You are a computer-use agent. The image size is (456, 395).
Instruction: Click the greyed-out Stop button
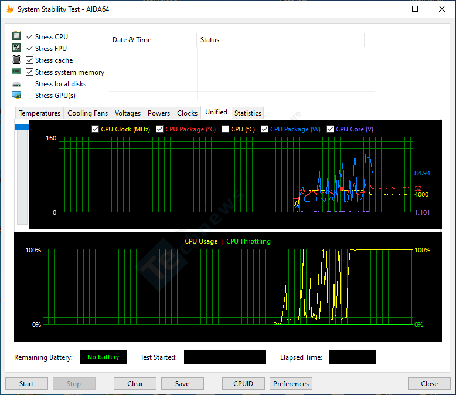click(x=74, y=384)
